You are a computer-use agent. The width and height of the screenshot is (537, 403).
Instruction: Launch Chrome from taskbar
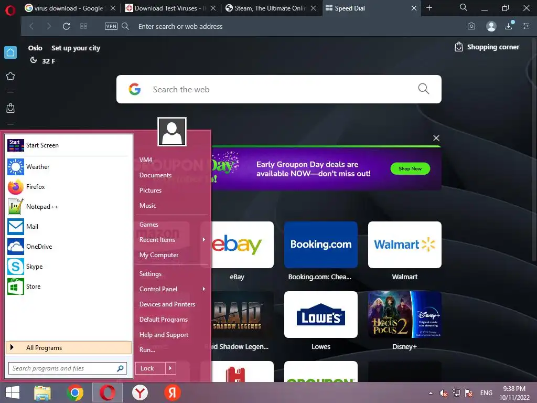click(75, 393)
